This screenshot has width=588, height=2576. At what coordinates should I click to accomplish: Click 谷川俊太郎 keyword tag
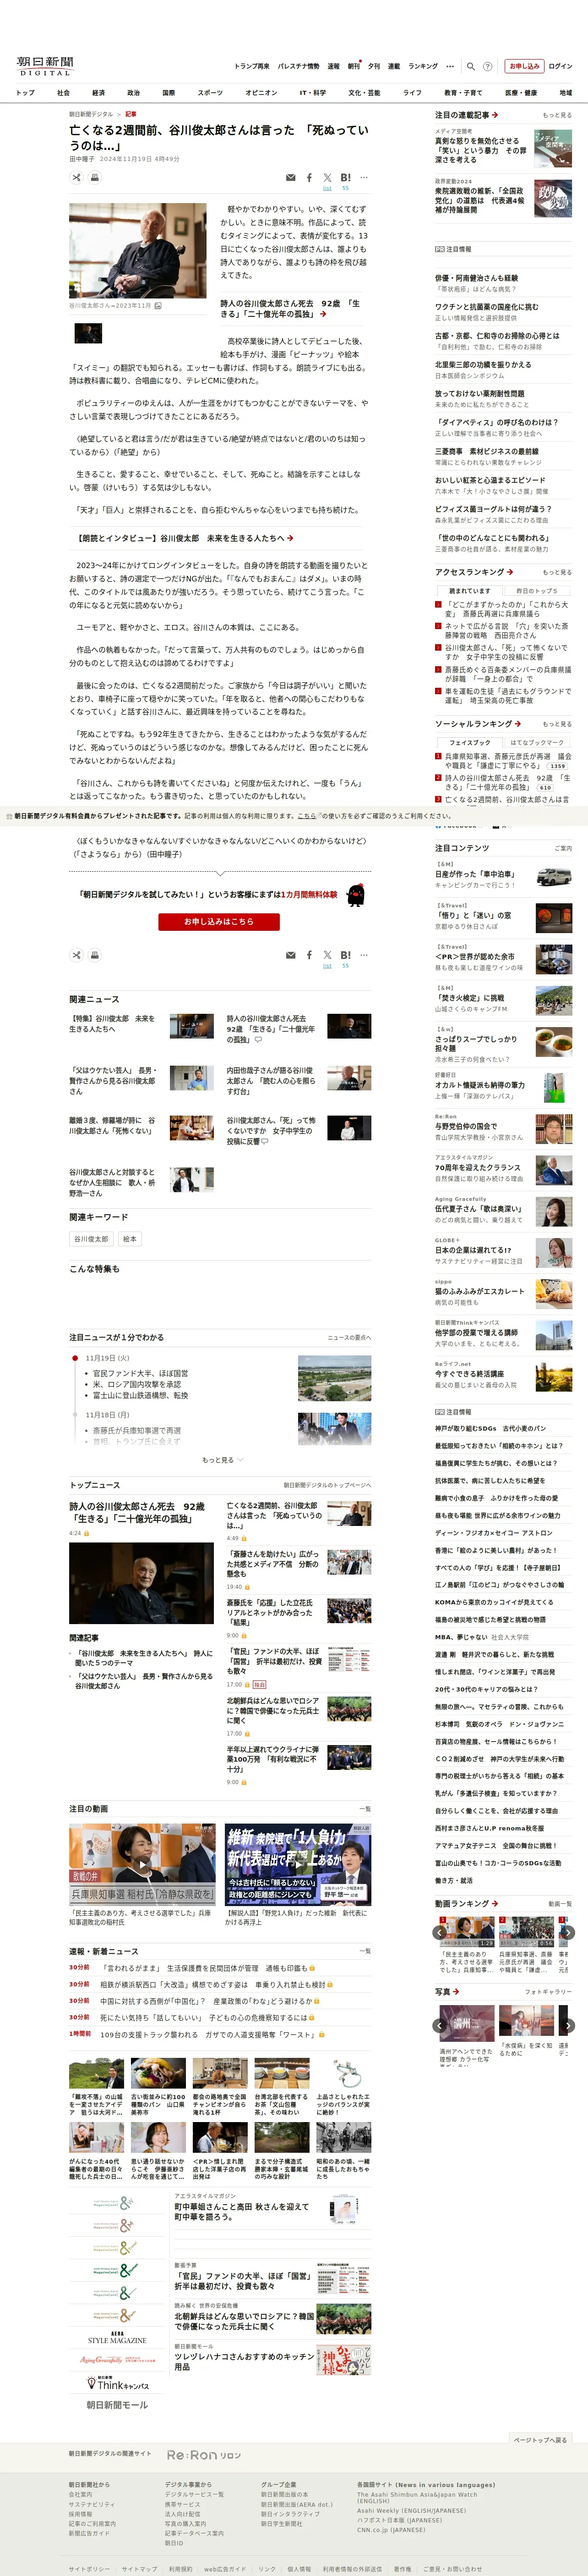coord(91,1238)
